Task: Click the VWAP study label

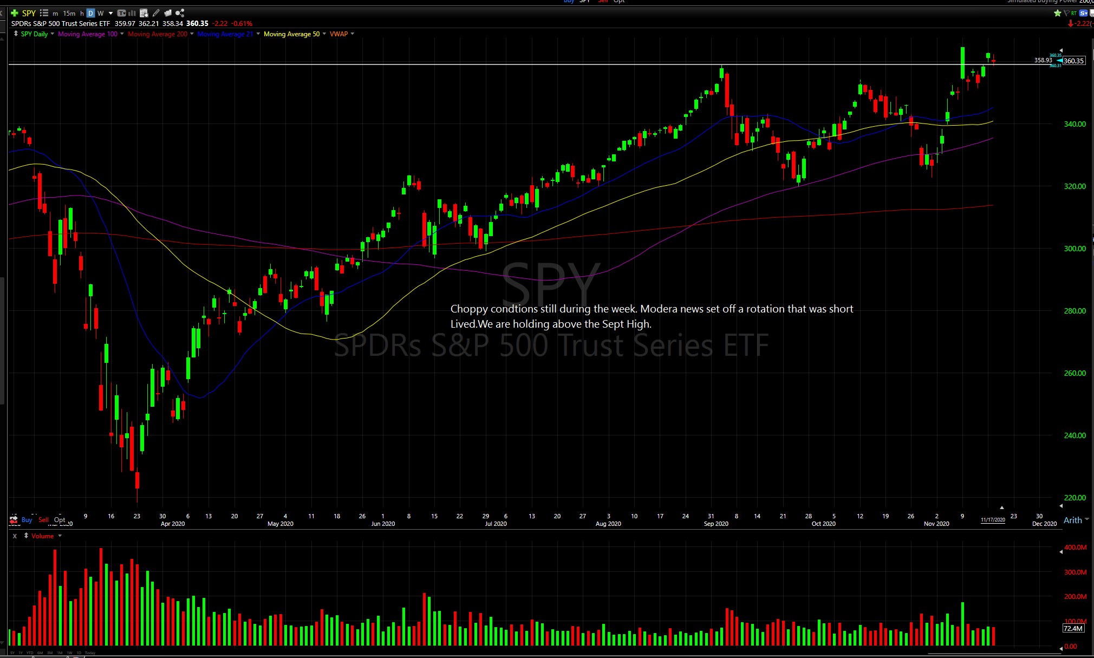Action: 339,34
